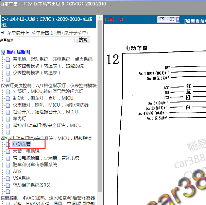Open 蓄电池、起动系统、充电系统、点火系统 diagram
This screenshot has height=205, width=206.
click(53, 59)
